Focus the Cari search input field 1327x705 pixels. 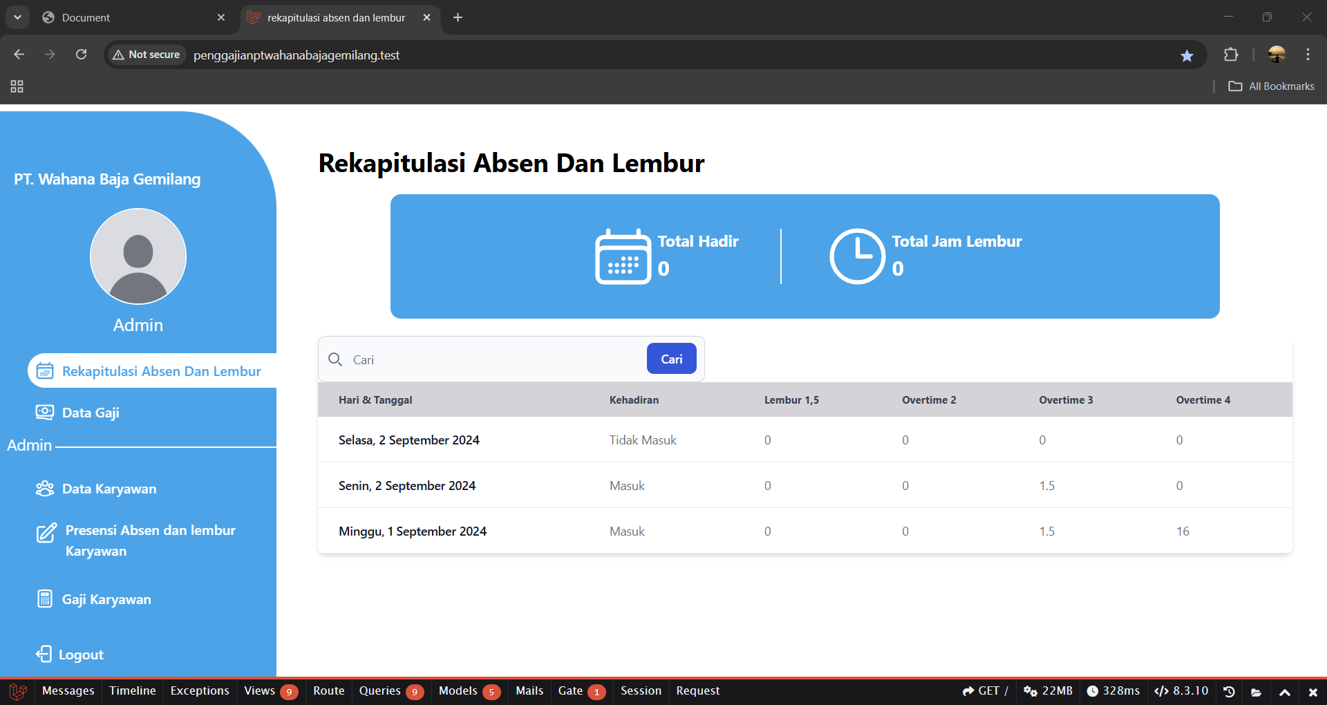[496, 359]
